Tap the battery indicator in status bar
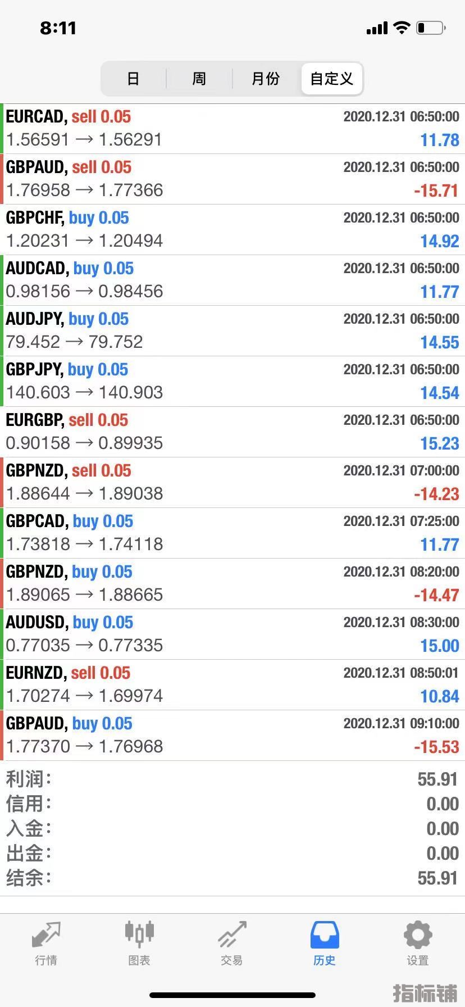 [x=431, y=28]
